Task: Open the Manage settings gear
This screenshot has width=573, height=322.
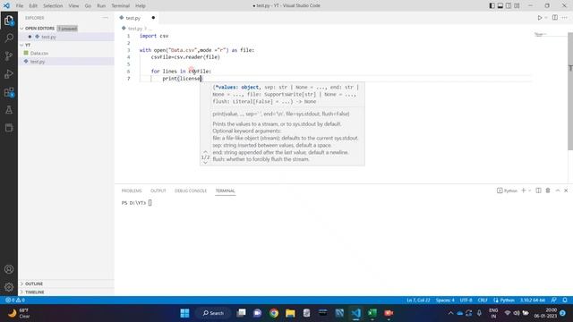Action: point(9,287)
